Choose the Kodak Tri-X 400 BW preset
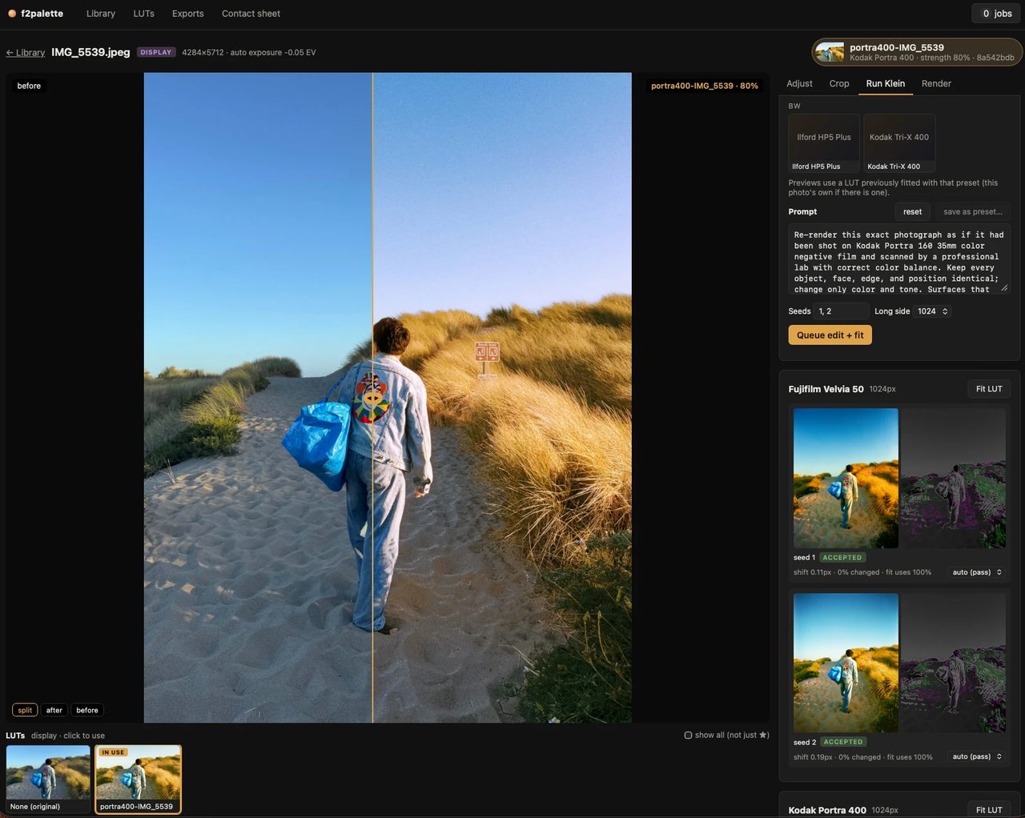Viewport: 1025px width, 818px height. click(x=899, y=143)
